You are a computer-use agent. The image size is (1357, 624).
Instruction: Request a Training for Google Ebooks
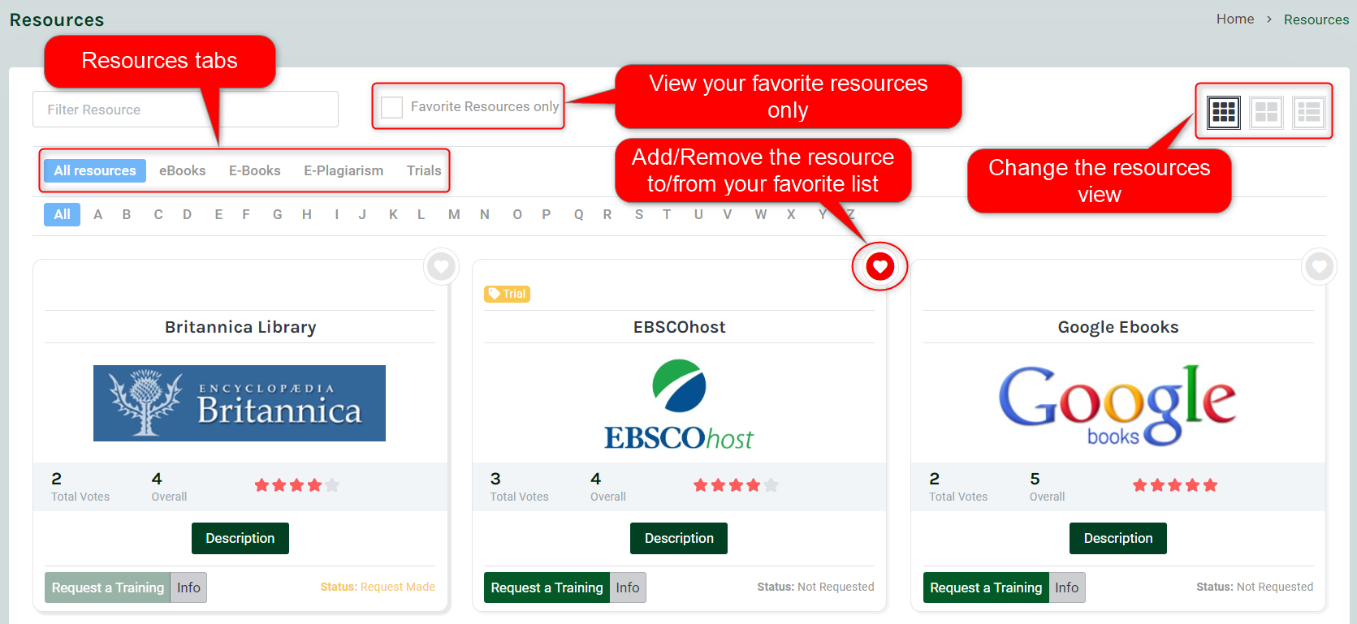986,587
